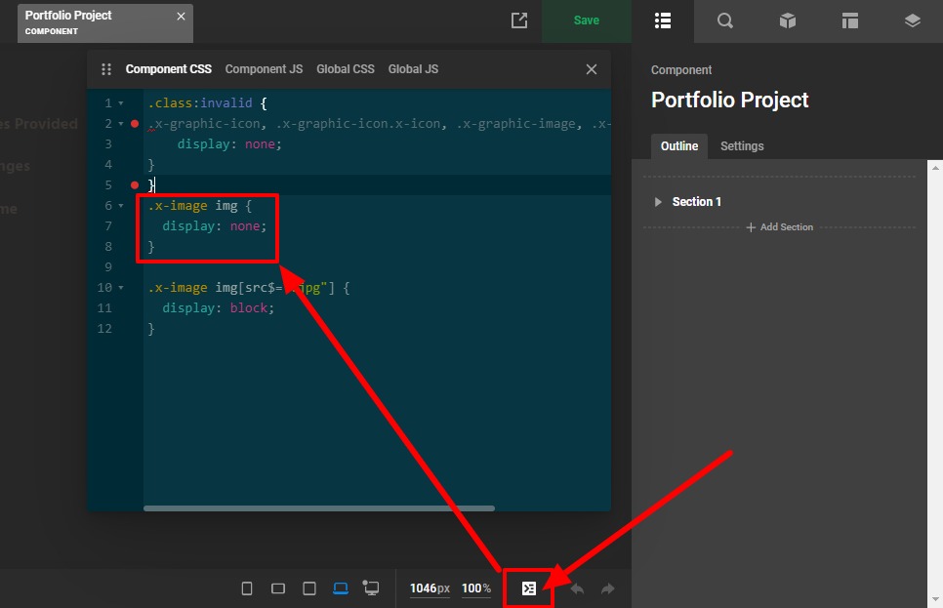Click Add Section in the outline

(780, 227)
